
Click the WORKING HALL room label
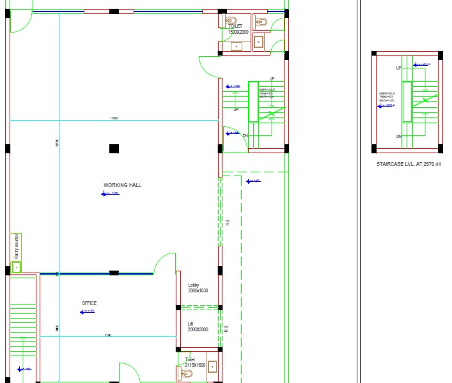(x=122, y=185)
